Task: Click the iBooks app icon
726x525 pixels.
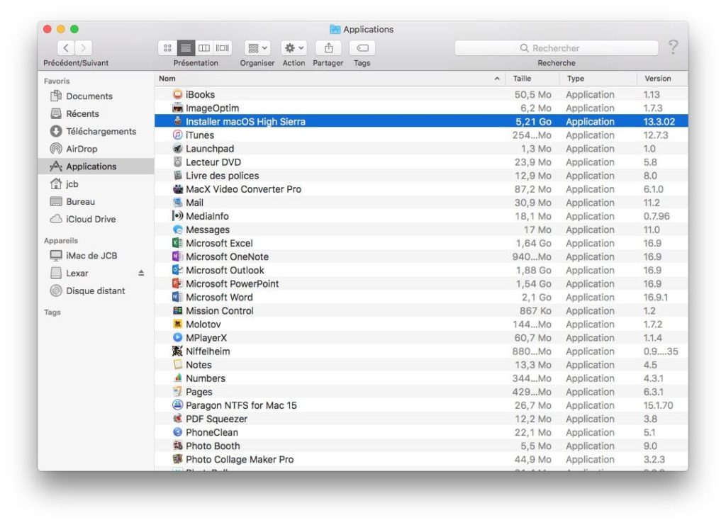Action: click(x=177, y=94)
